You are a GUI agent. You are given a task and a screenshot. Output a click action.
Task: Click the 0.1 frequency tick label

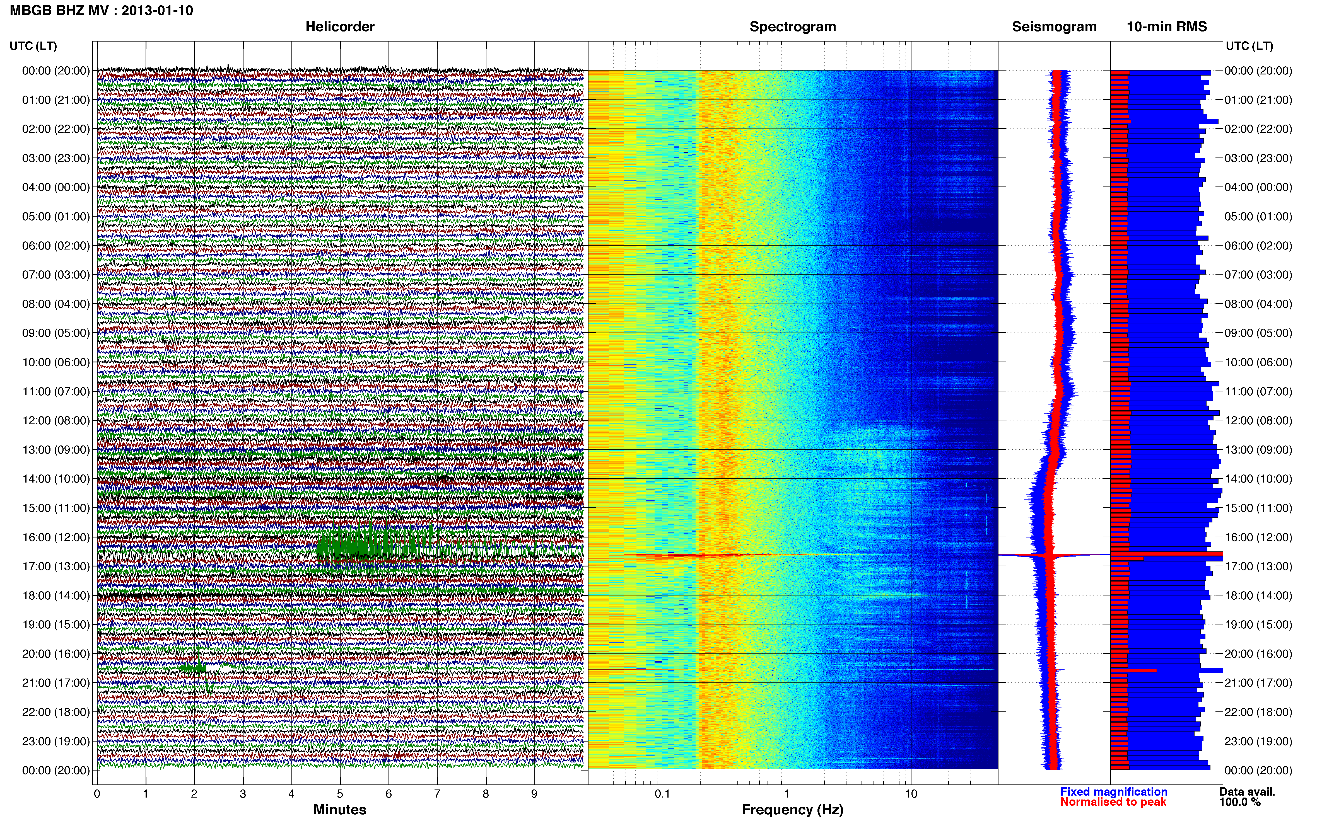point(662,794)
